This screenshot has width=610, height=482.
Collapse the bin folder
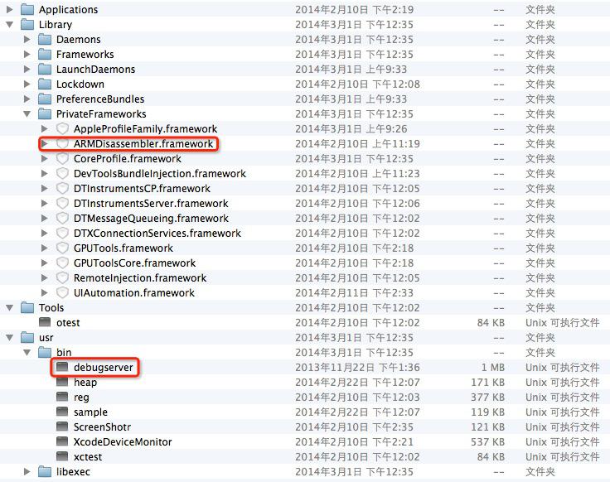point(27,353)
